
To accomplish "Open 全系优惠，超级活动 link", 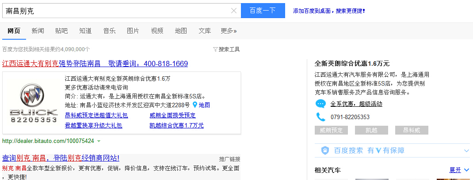I will [x=356, y=104].
